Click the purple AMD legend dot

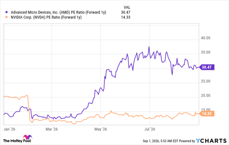[6, 12]
